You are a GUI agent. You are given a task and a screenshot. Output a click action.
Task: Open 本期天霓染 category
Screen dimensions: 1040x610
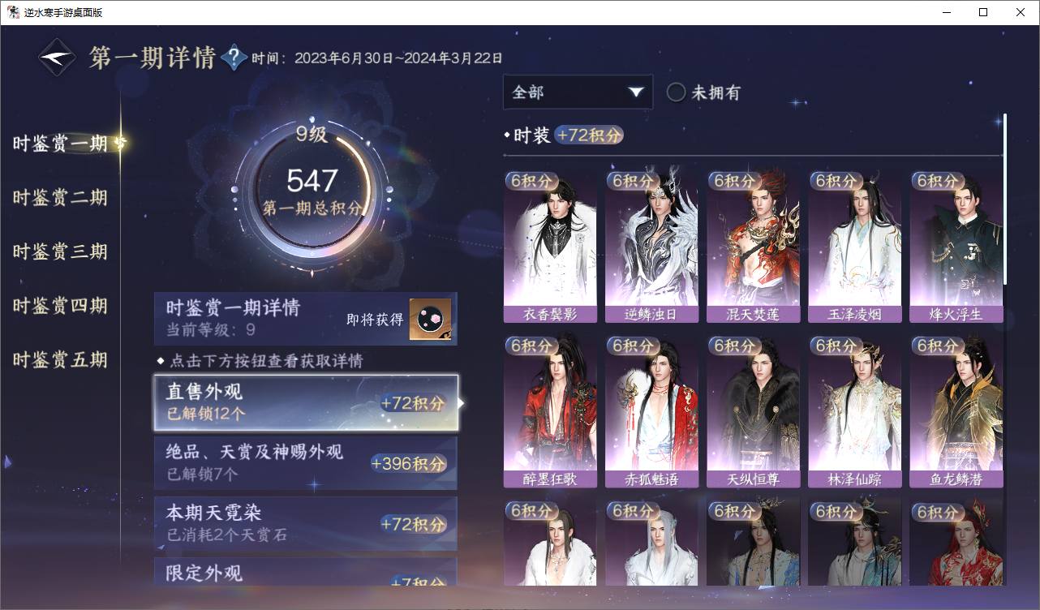(x=306, y=524)
